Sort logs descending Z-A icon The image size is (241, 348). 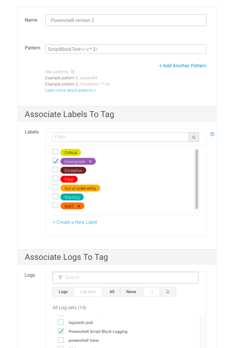(168, 292)
